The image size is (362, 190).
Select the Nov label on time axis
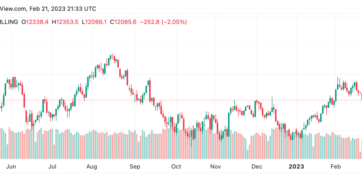tap(215, 167)
